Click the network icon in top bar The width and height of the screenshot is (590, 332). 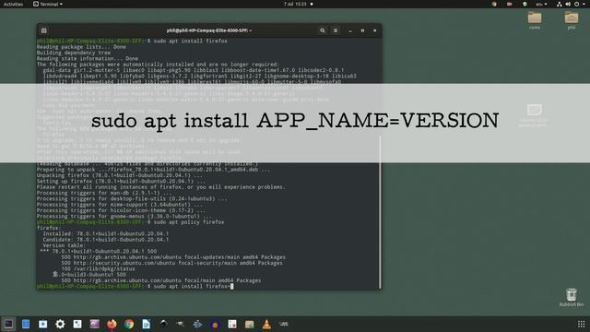coord(560,4)
